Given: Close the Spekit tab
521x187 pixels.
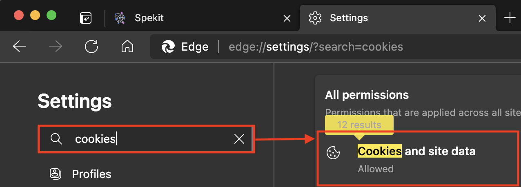Looking at the screenshot, I should pos(287,18).
